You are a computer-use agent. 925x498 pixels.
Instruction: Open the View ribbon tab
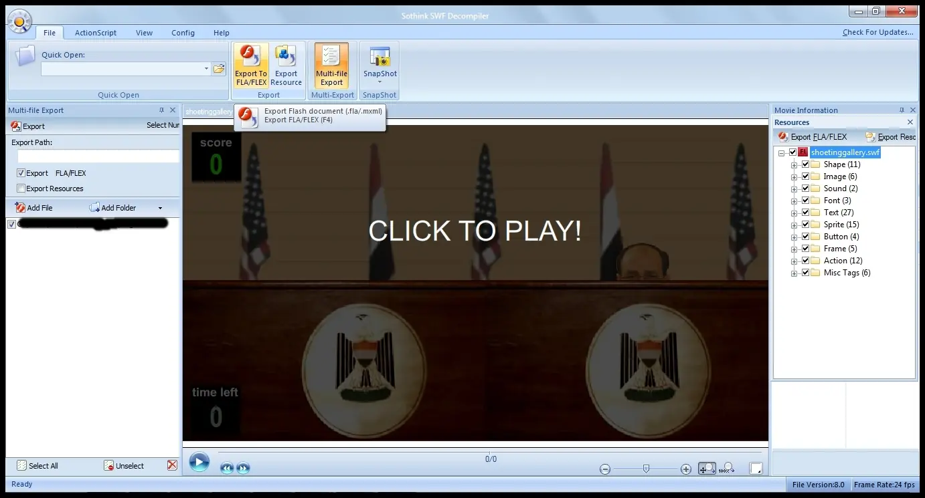coord(144,33)
